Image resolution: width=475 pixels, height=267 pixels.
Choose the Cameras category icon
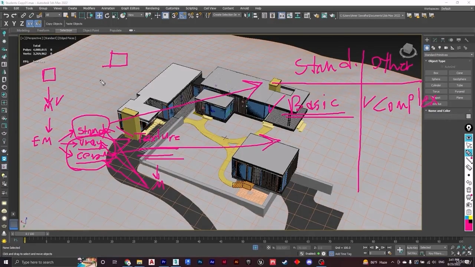click(446, 48)
